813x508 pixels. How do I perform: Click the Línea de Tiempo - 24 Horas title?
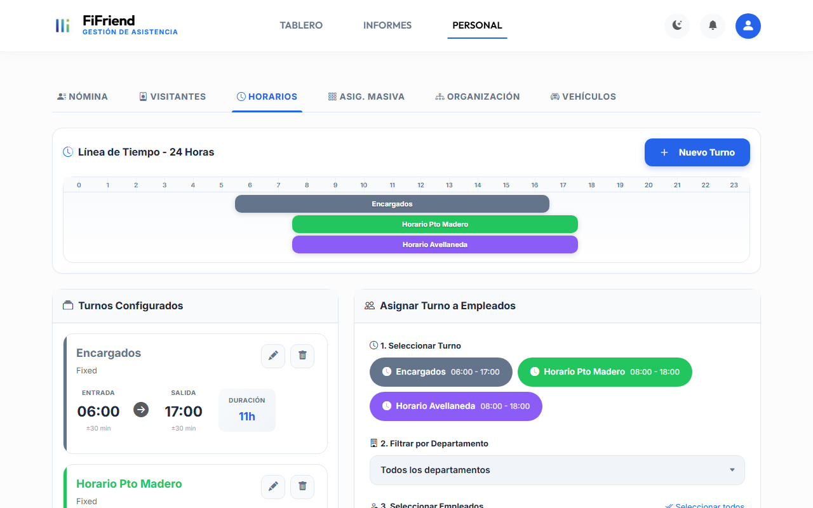[146, 152]
